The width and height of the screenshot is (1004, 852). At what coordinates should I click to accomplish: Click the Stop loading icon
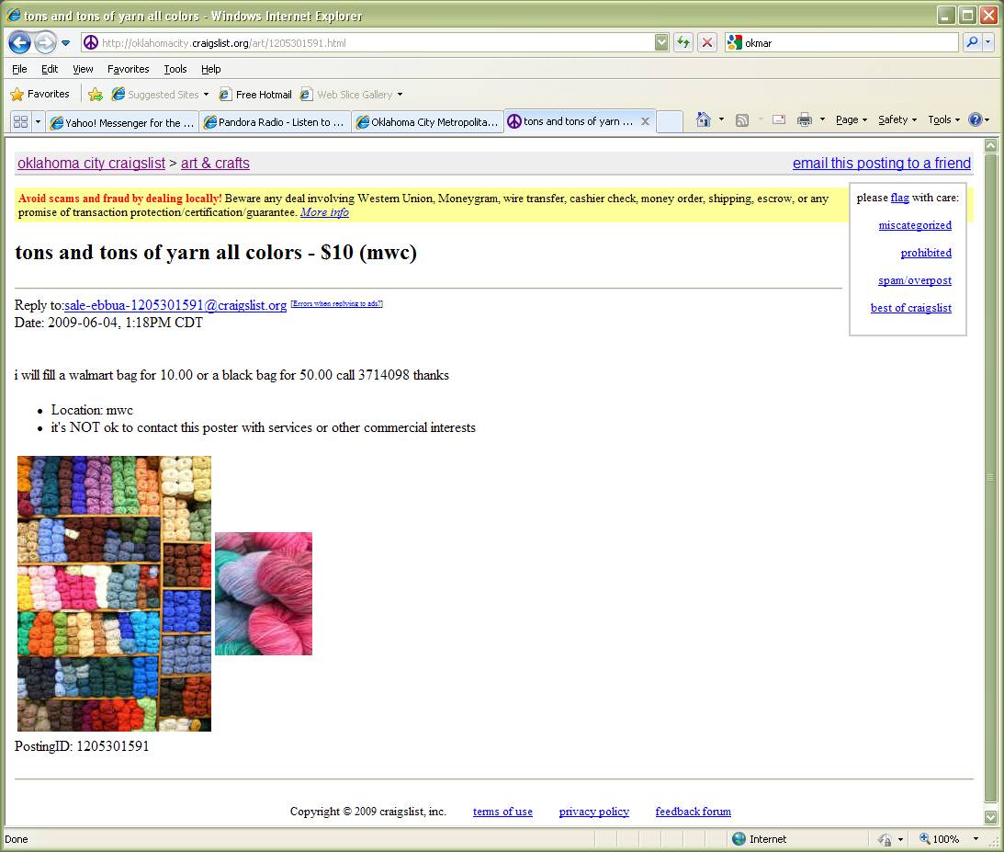click(706, 42)
